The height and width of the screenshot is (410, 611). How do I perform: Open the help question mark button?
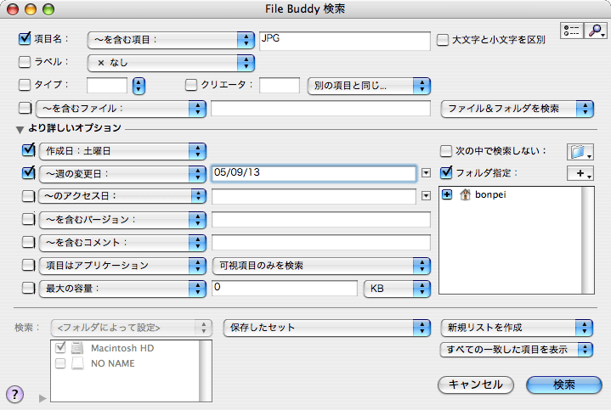point(14,395)
